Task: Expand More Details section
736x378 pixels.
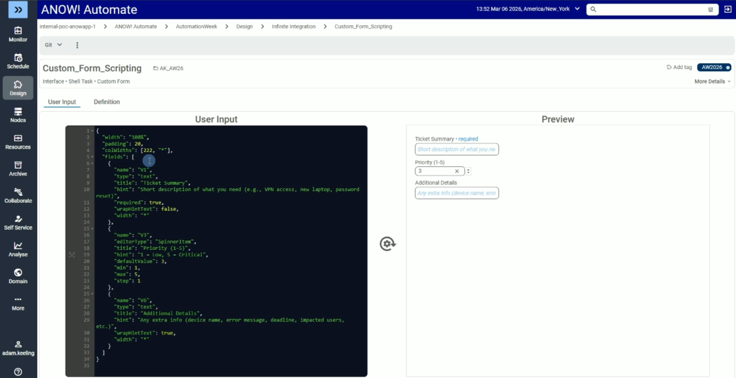Action: pyautogui.click(x=712, y=81)
